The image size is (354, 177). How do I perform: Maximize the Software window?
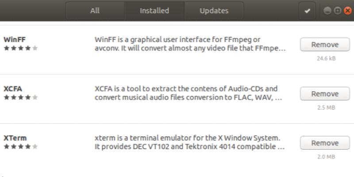click(x=337, y=11)
